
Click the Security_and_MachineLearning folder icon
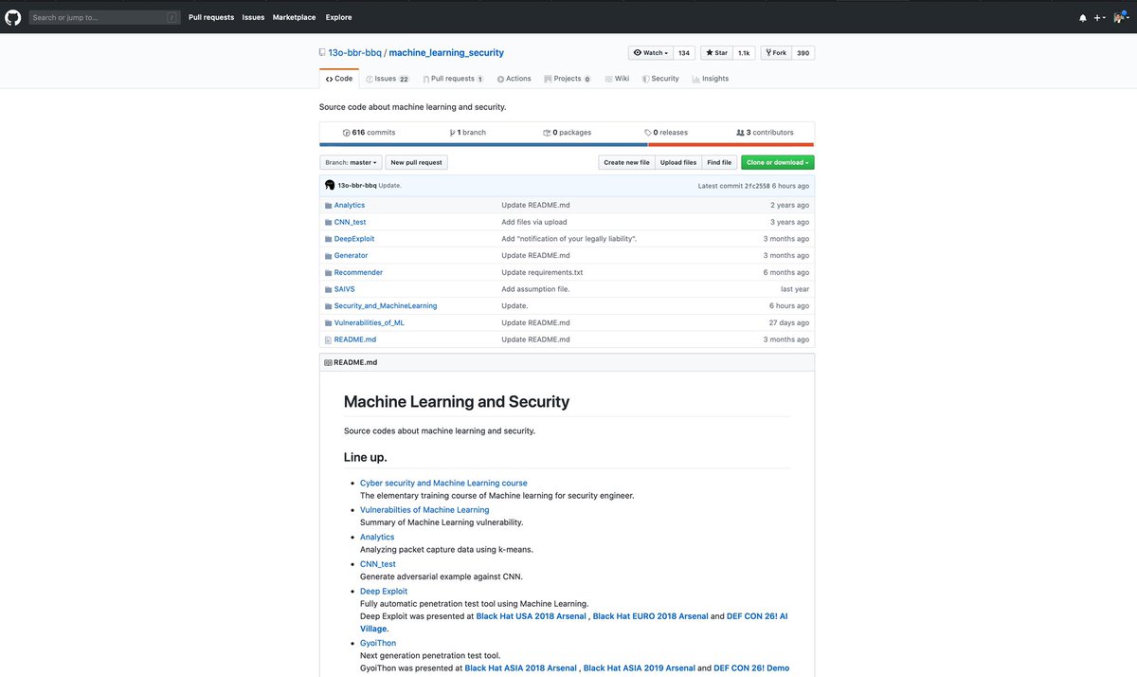[328, 306]
